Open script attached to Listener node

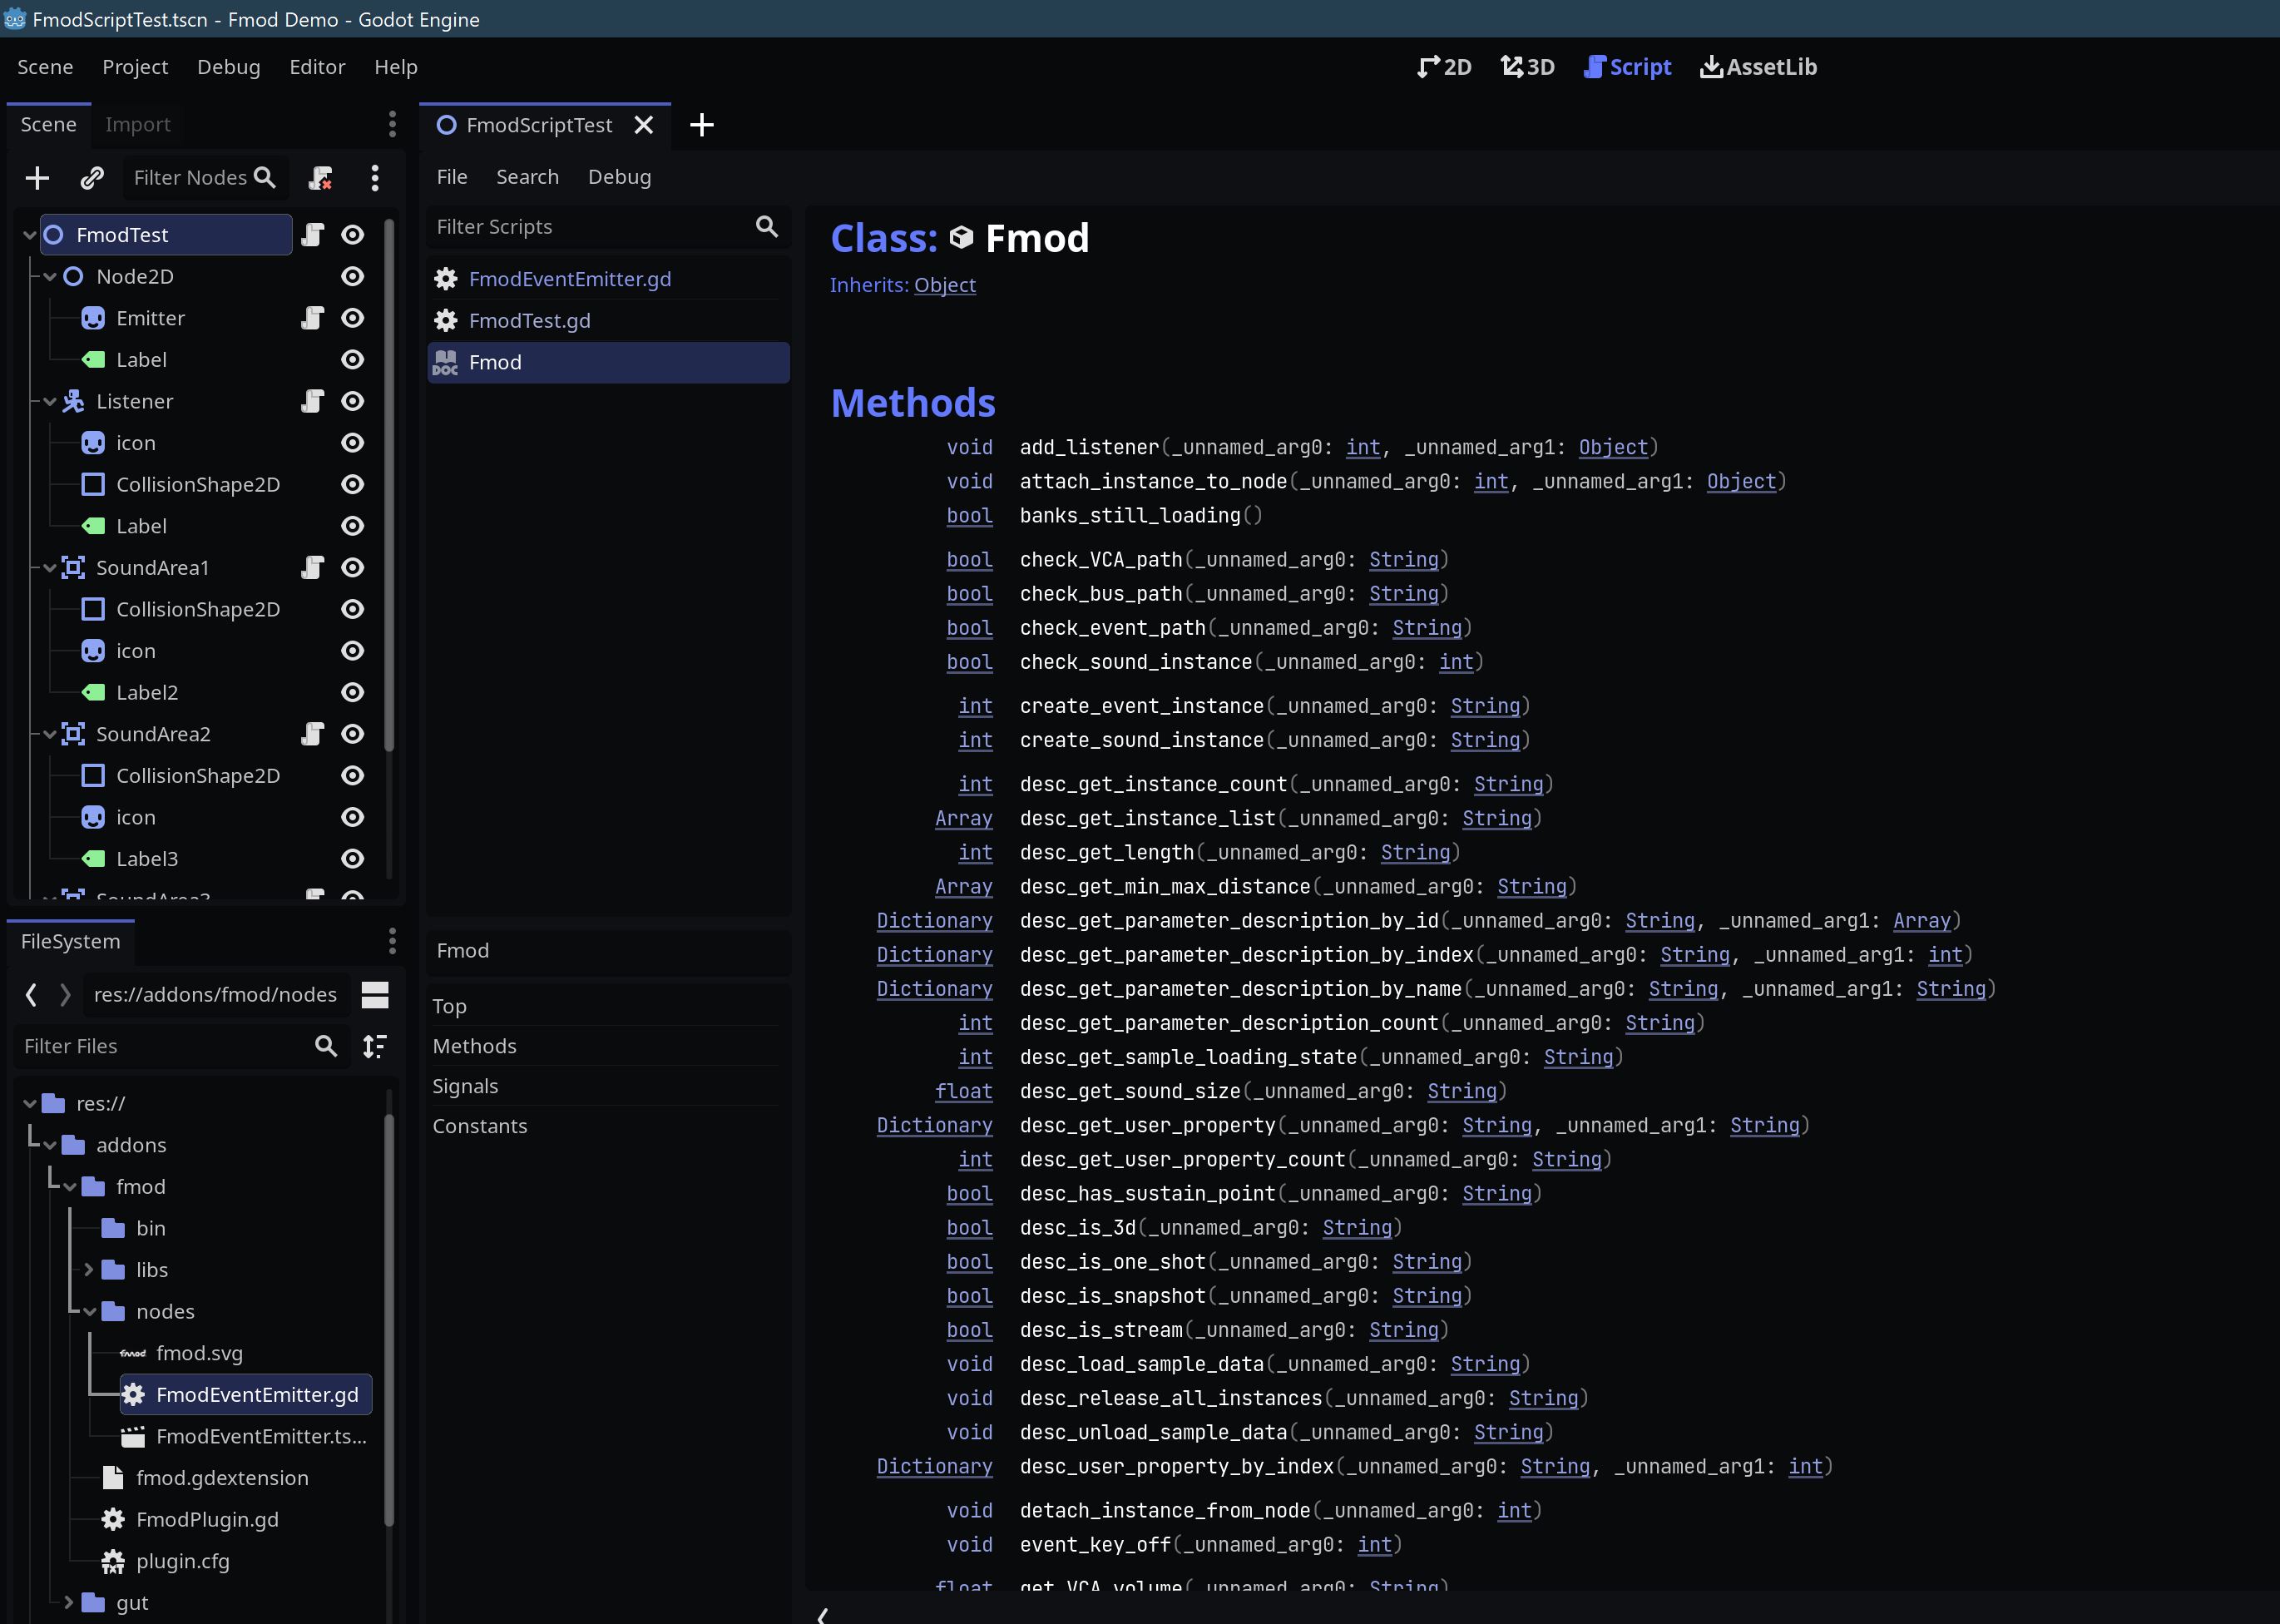pos(313,401)
